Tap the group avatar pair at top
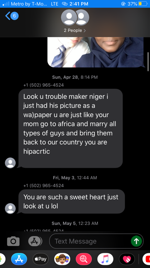 point(75,18)
